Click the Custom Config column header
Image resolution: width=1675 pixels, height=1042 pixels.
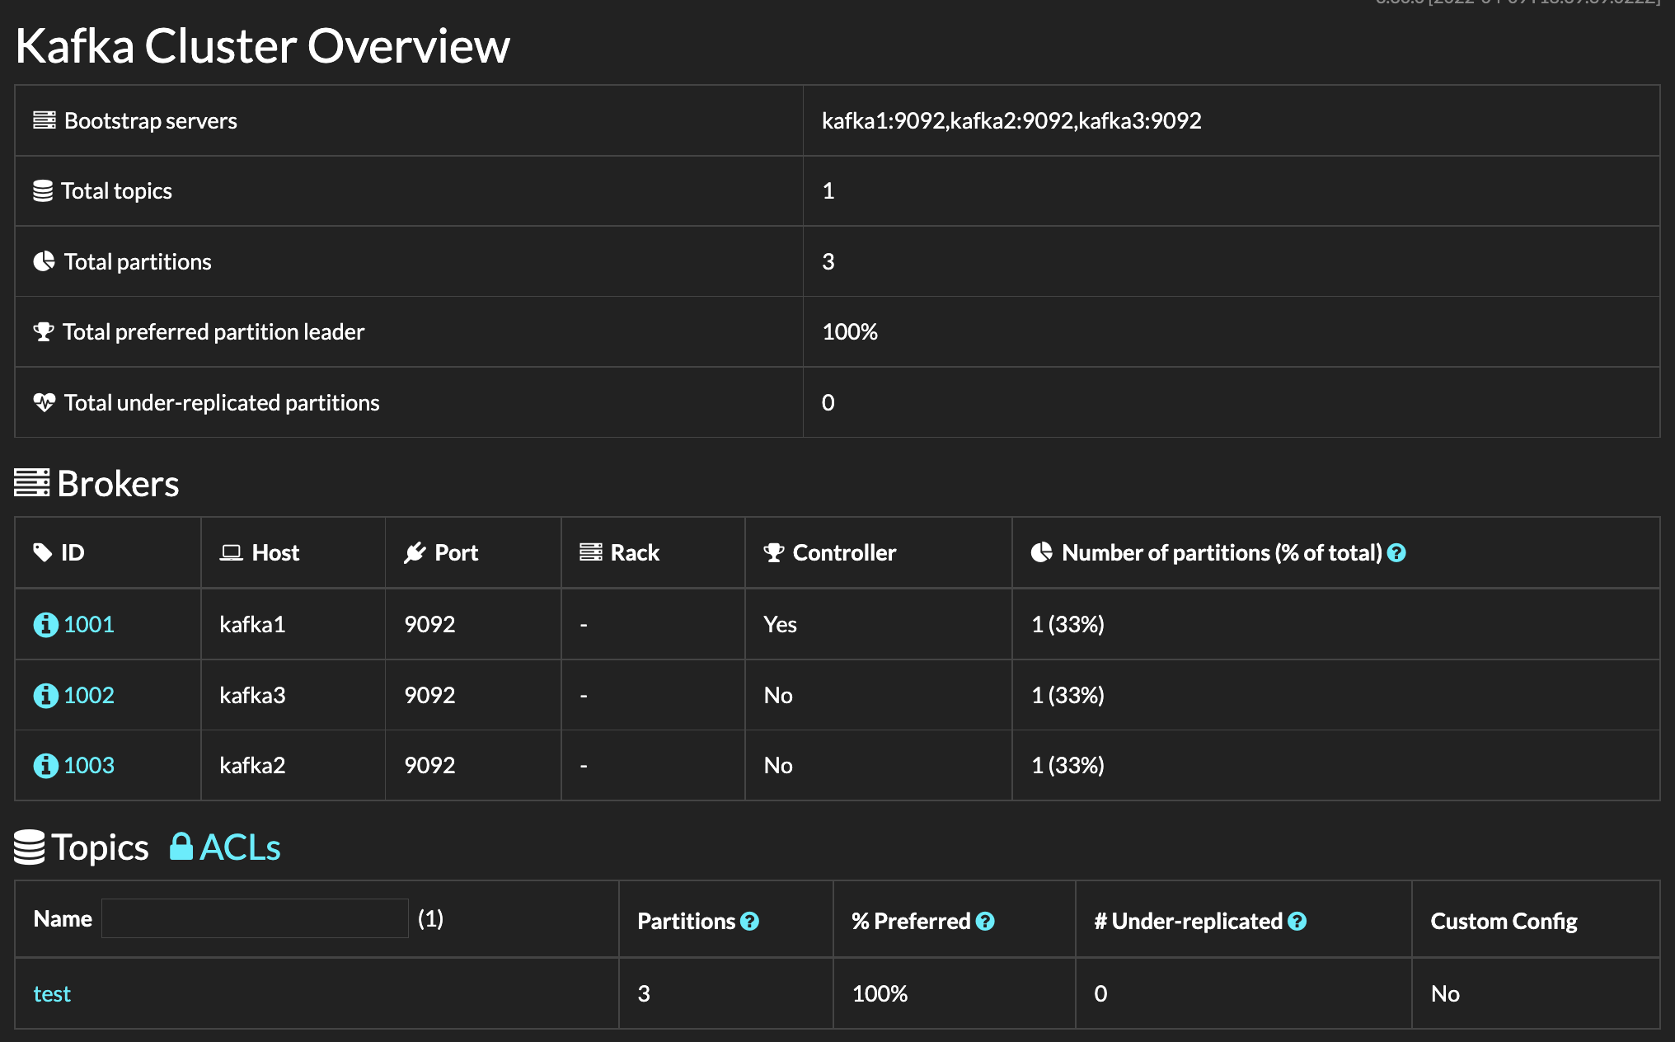click(1504, 922)
